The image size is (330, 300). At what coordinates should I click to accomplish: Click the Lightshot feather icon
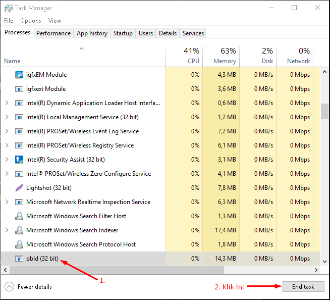pos(19,188)
